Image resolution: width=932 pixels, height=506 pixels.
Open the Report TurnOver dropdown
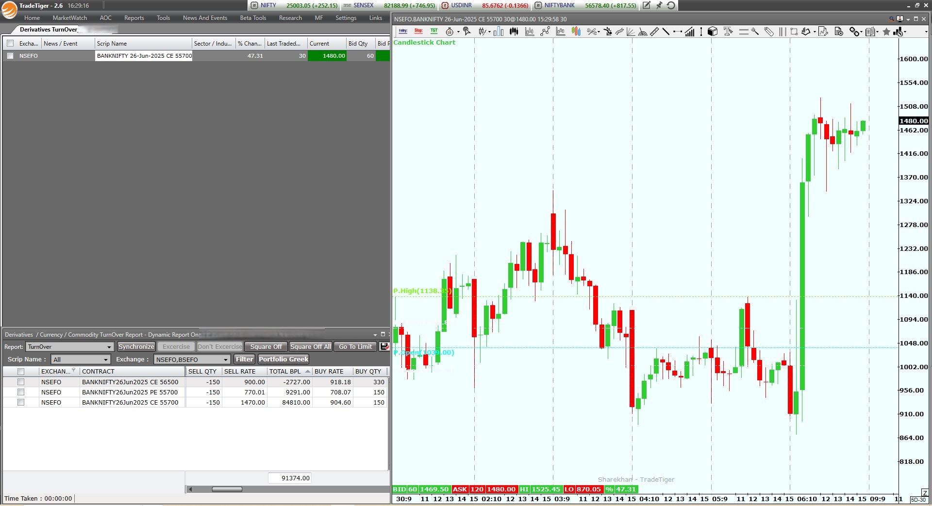pos(70,346)
